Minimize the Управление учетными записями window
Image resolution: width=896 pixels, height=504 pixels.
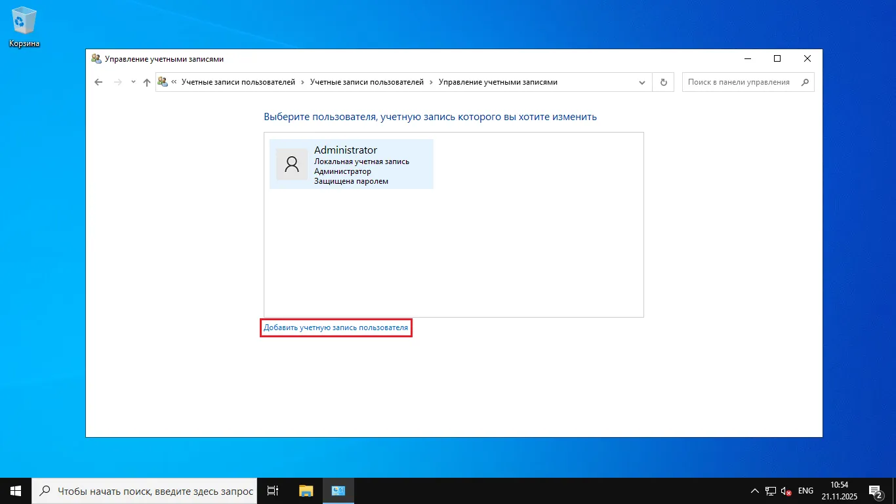pos(747,59)
